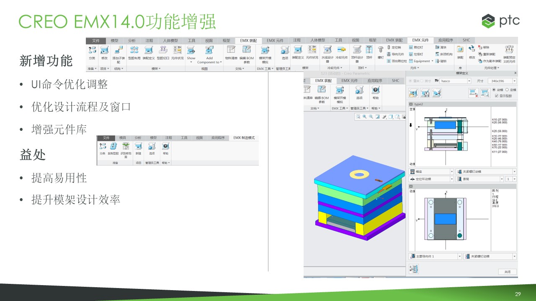
Task: Select 型腔切口 tool
Action: [x=163, y=52]
